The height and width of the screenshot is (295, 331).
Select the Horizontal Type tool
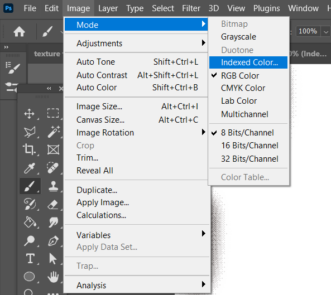(x=30, y=258)
